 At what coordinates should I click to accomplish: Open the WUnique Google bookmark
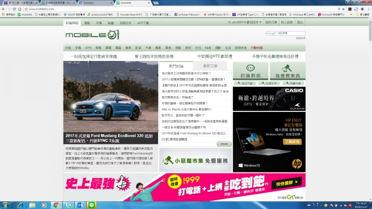[x=302, y=14]
